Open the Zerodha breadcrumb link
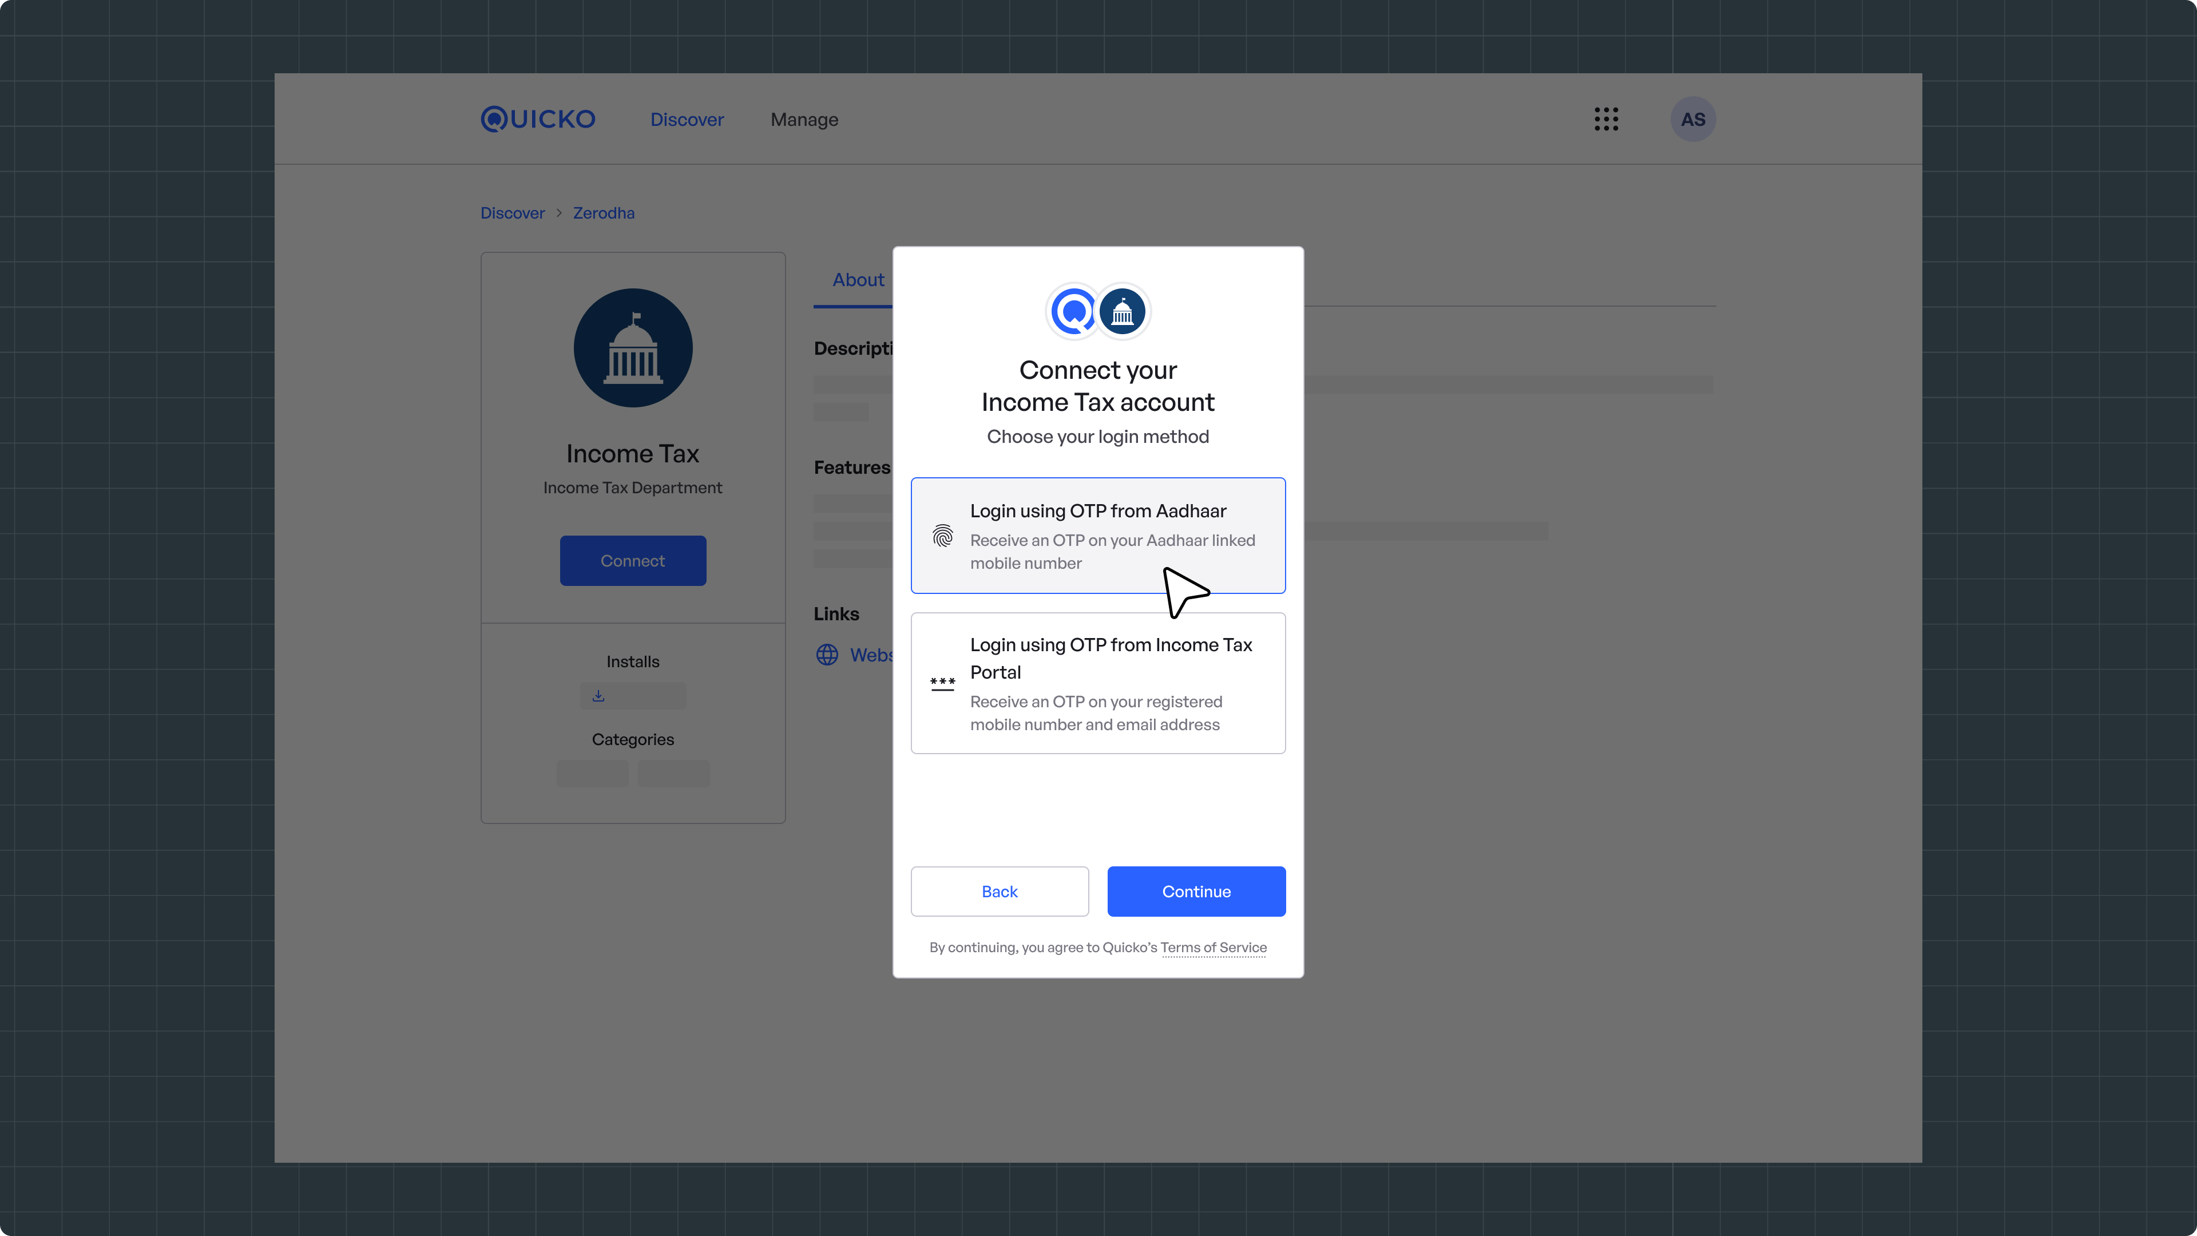 click(x=603, y=213)
